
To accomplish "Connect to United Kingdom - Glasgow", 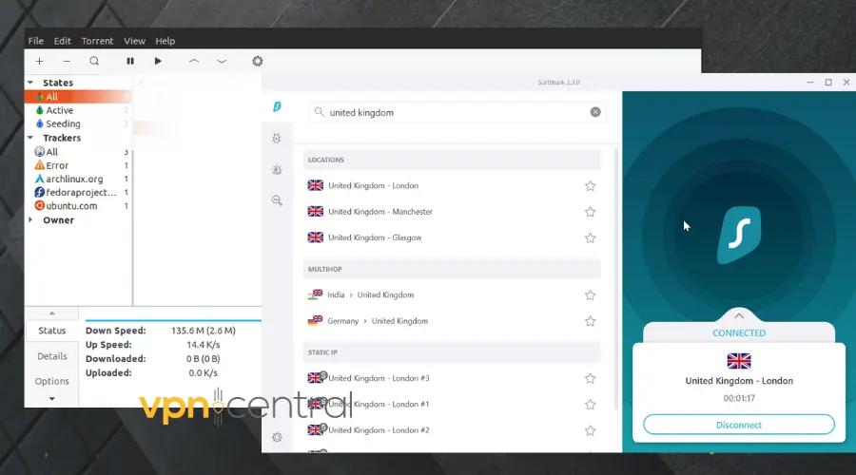I will pyautogui.click(x=452, y=237).
